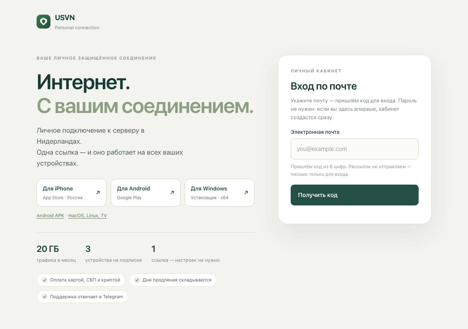468x329 pixels.
Task: Click the arrow icon on Windows card
Action: tap(246, 192)
